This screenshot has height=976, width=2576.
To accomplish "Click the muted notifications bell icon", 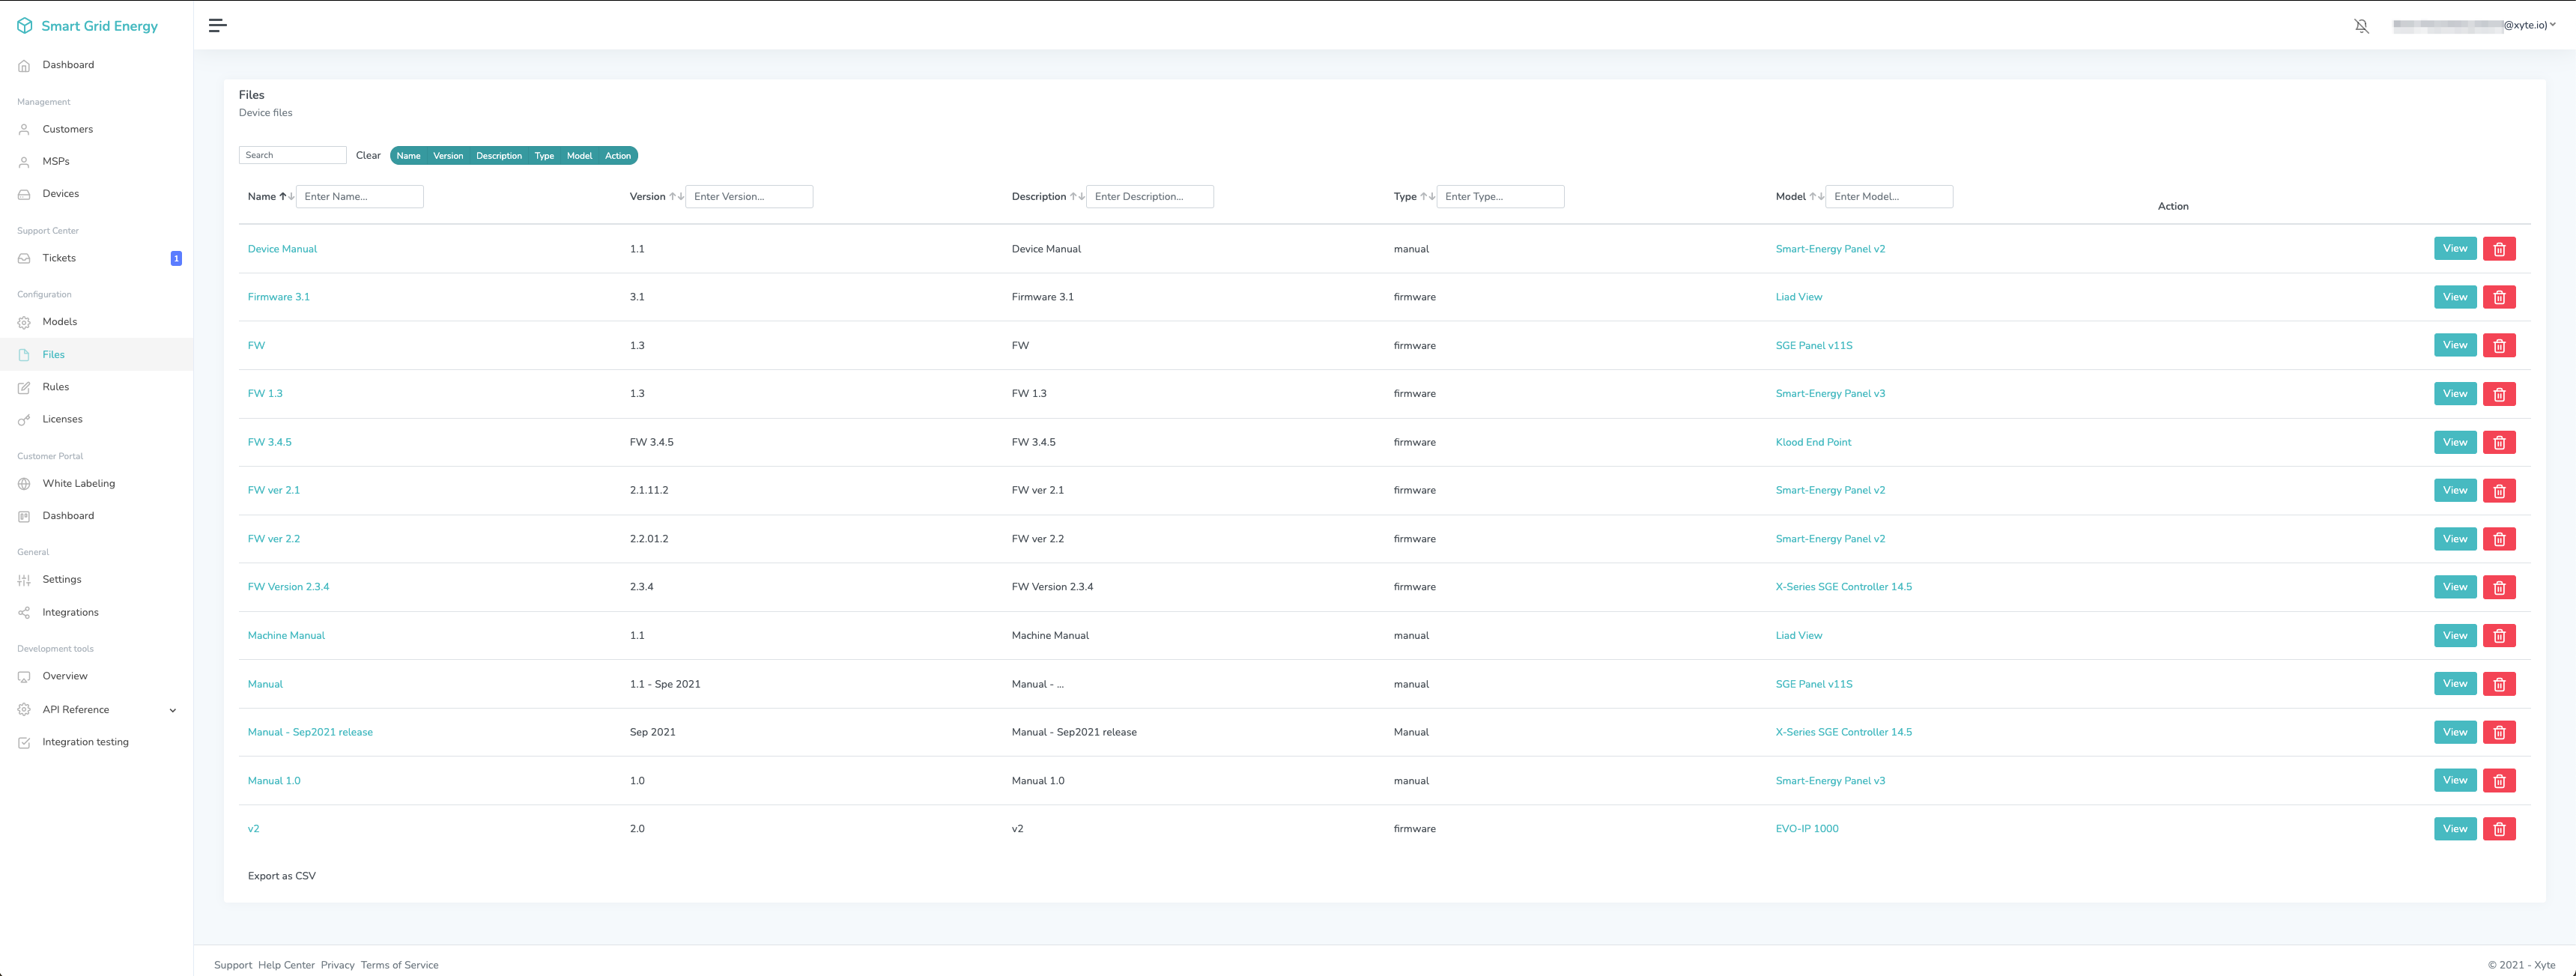I will (x=2361, y=26).
